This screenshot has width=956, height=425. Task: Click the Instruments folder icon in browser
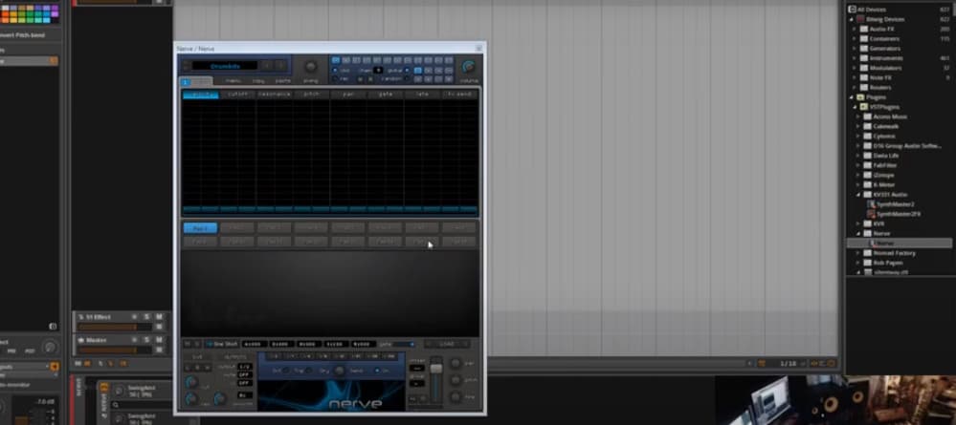[x=864, y=58]
